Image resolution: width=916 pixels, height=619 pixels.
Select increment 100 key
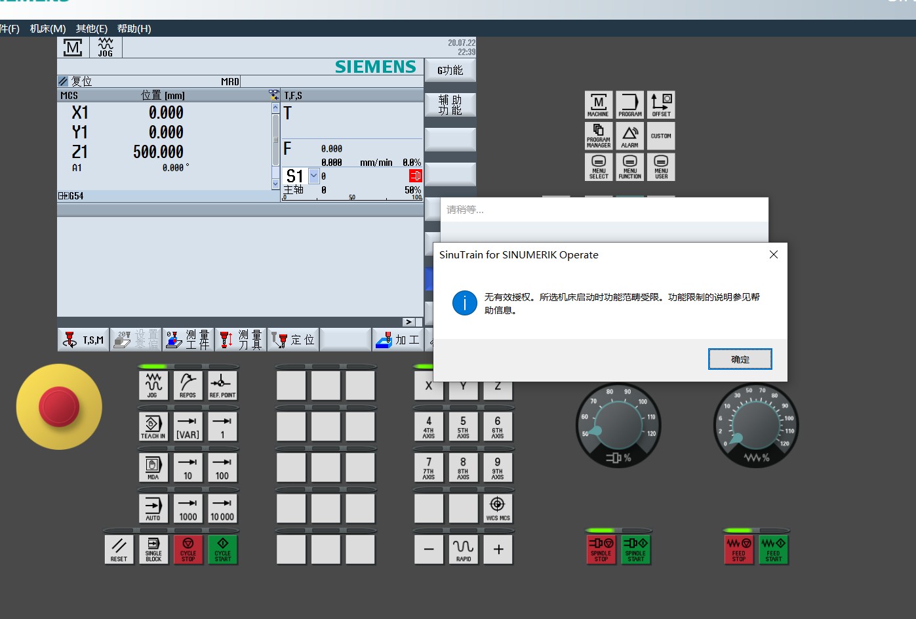222,468
